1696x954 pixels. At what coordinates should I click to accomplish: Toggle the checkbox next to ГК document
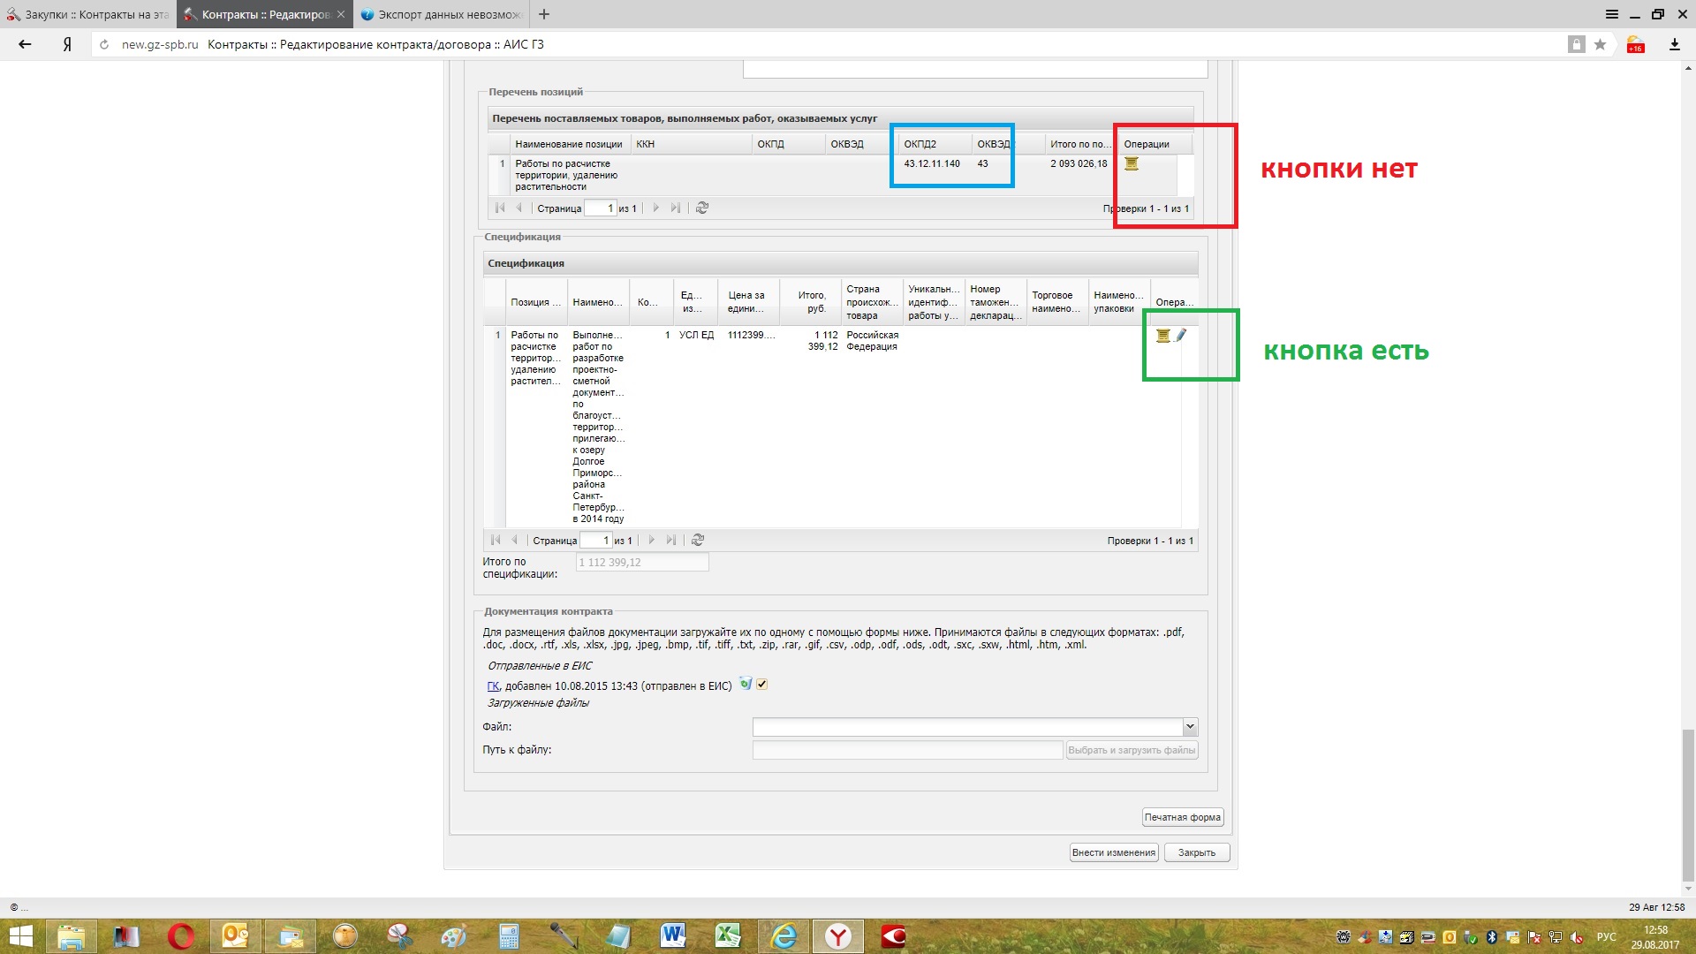762,684
